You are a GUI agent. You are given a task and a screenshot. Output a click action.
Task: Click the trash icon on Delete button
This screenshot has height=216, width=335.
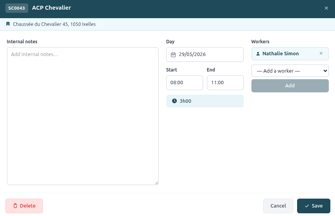coord(15,206)
